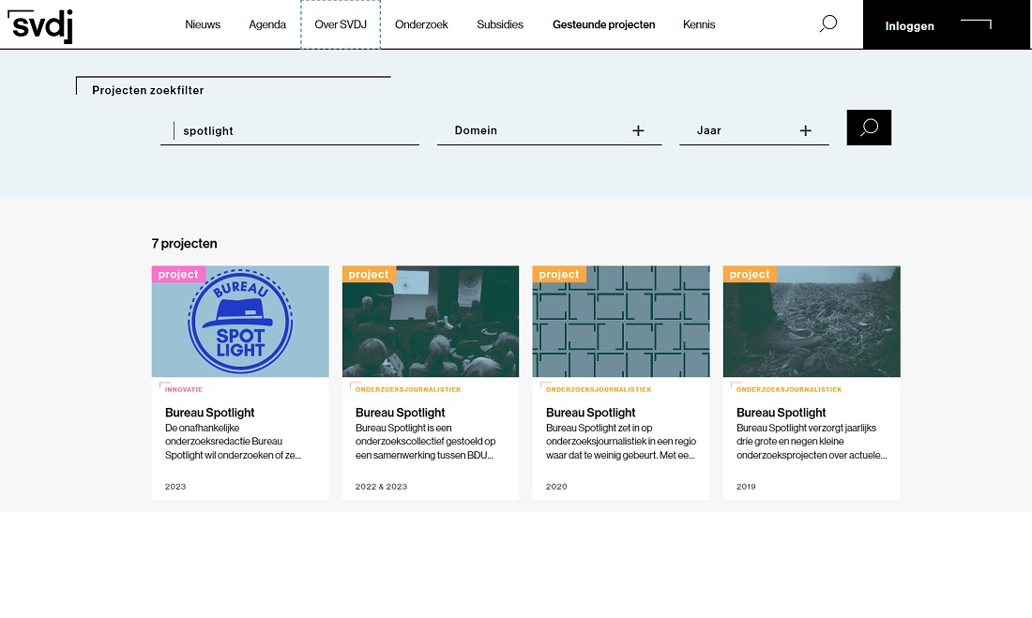Open the geometric pattern project image
The image size is (1032, 618).
tap(621, 321)
